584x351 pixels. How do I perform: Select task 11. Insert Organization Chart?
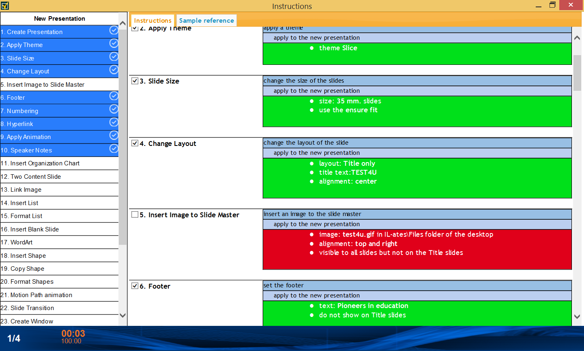[x=59, y=163]
